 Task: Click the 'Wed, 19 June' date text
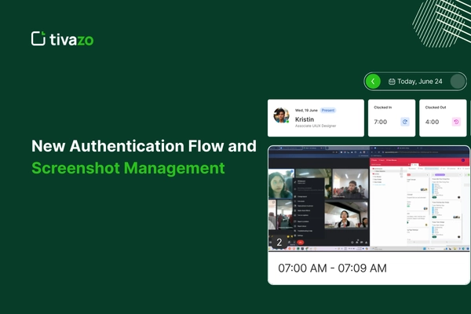306,110
